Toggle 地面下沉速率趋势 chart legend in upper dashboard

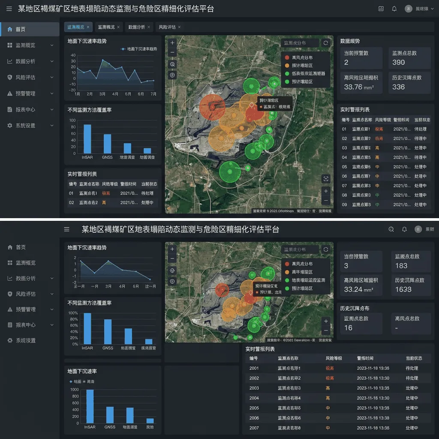pyautogui.click(x=138, y=49)
